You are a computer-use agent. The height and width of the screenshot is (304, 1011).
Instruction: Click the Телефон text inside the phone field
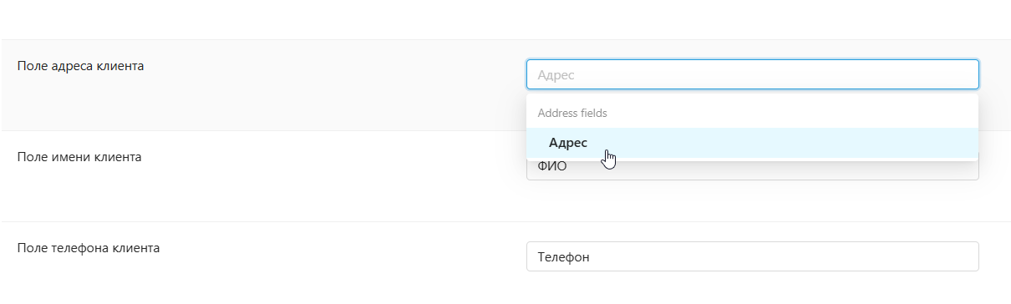click(564, 257)
